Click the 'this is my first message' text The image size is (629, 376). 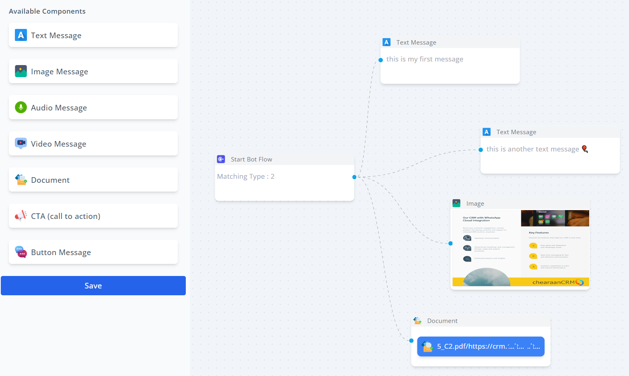(x=425, y=59)
